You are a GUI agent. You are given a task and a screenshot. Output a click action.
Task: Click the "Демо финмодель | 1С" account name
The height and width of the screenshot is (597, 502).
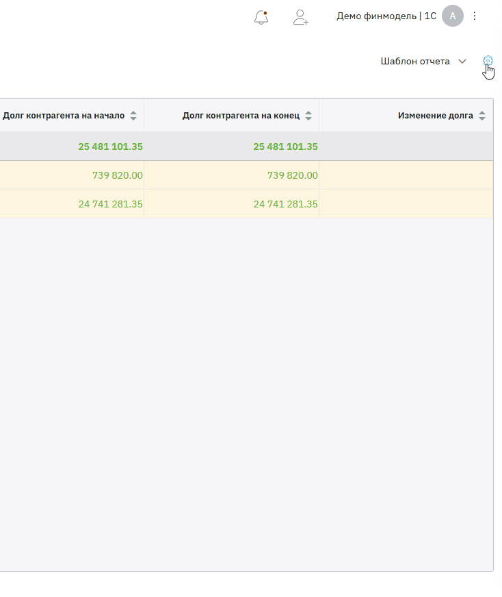point(386,16)
